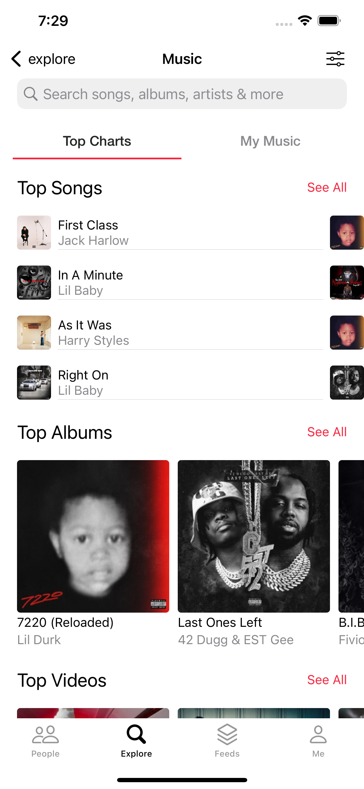The image size is (364, 789).
Task: Play First Class by Jack Harlow
Action: click(170, 233)
